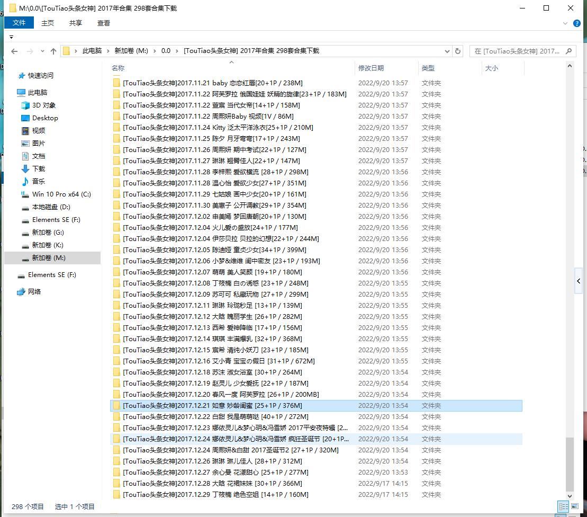Click the title bar folder icon
Image resolution: width=587 pixels, height=517 pixels.
pos(13,8)
